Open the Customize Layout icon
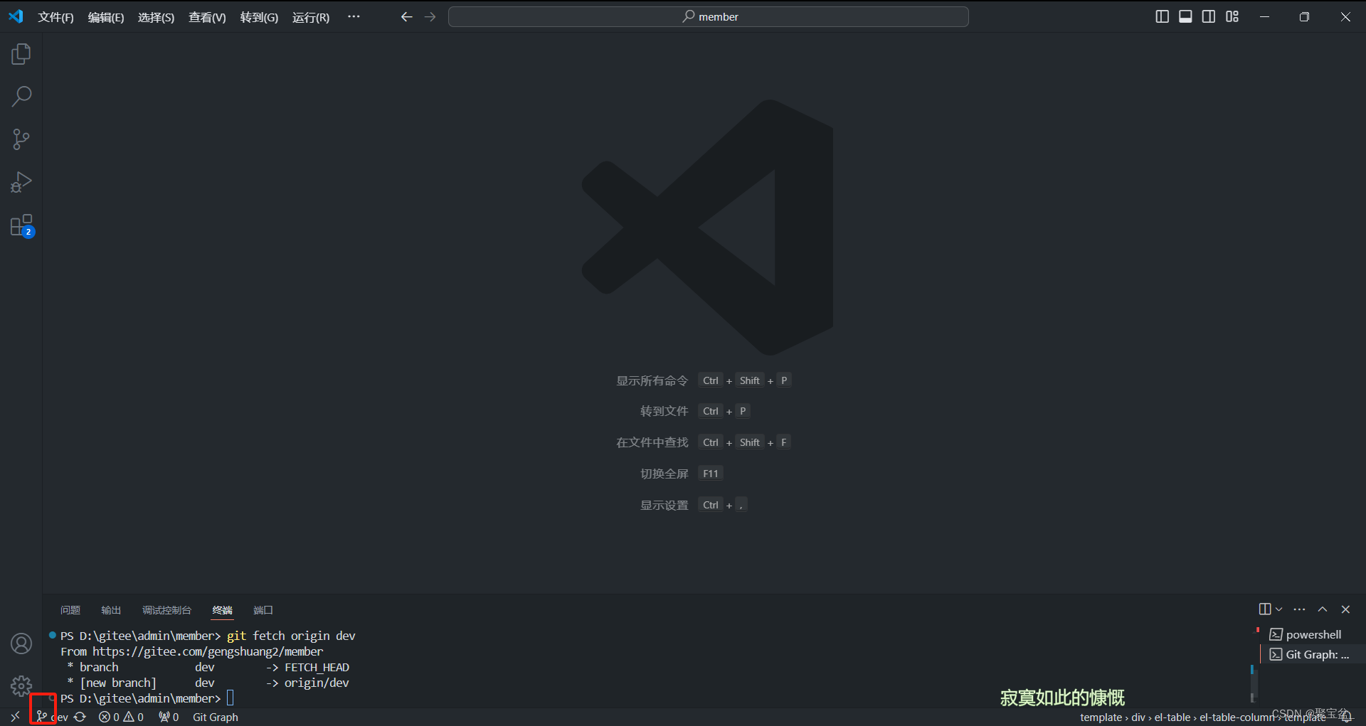 tap(1232, 16)
